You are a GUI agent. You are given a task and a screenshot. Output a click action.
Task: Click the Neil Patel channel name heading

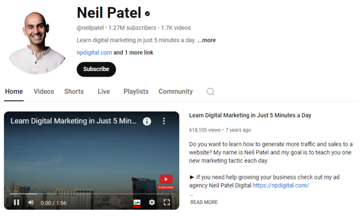coord(109,13)
